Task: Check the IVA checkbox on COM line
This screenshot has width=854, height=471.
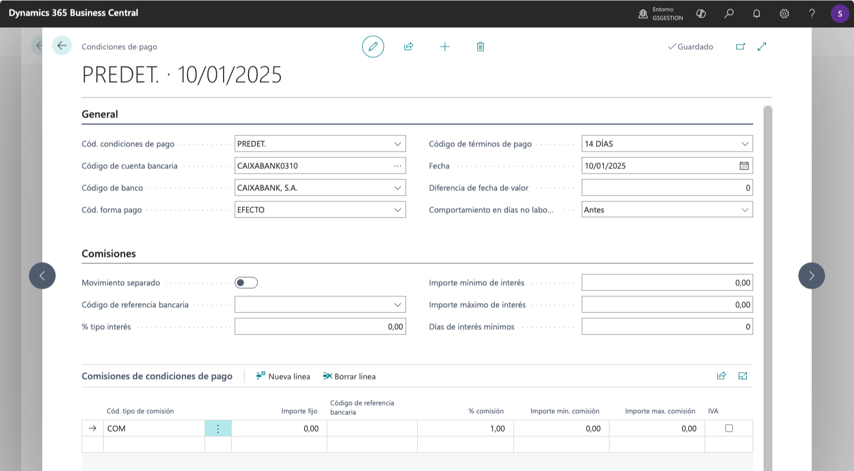Action: coord(729,429)
